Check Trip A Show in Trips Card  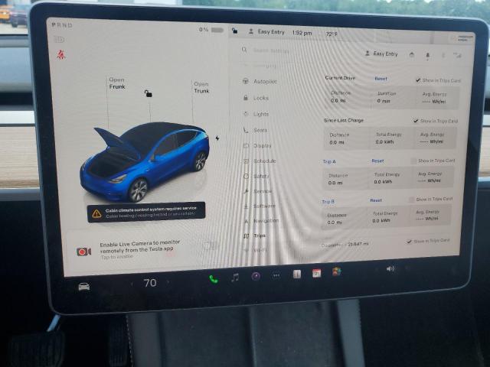click(x=413, y=161)
